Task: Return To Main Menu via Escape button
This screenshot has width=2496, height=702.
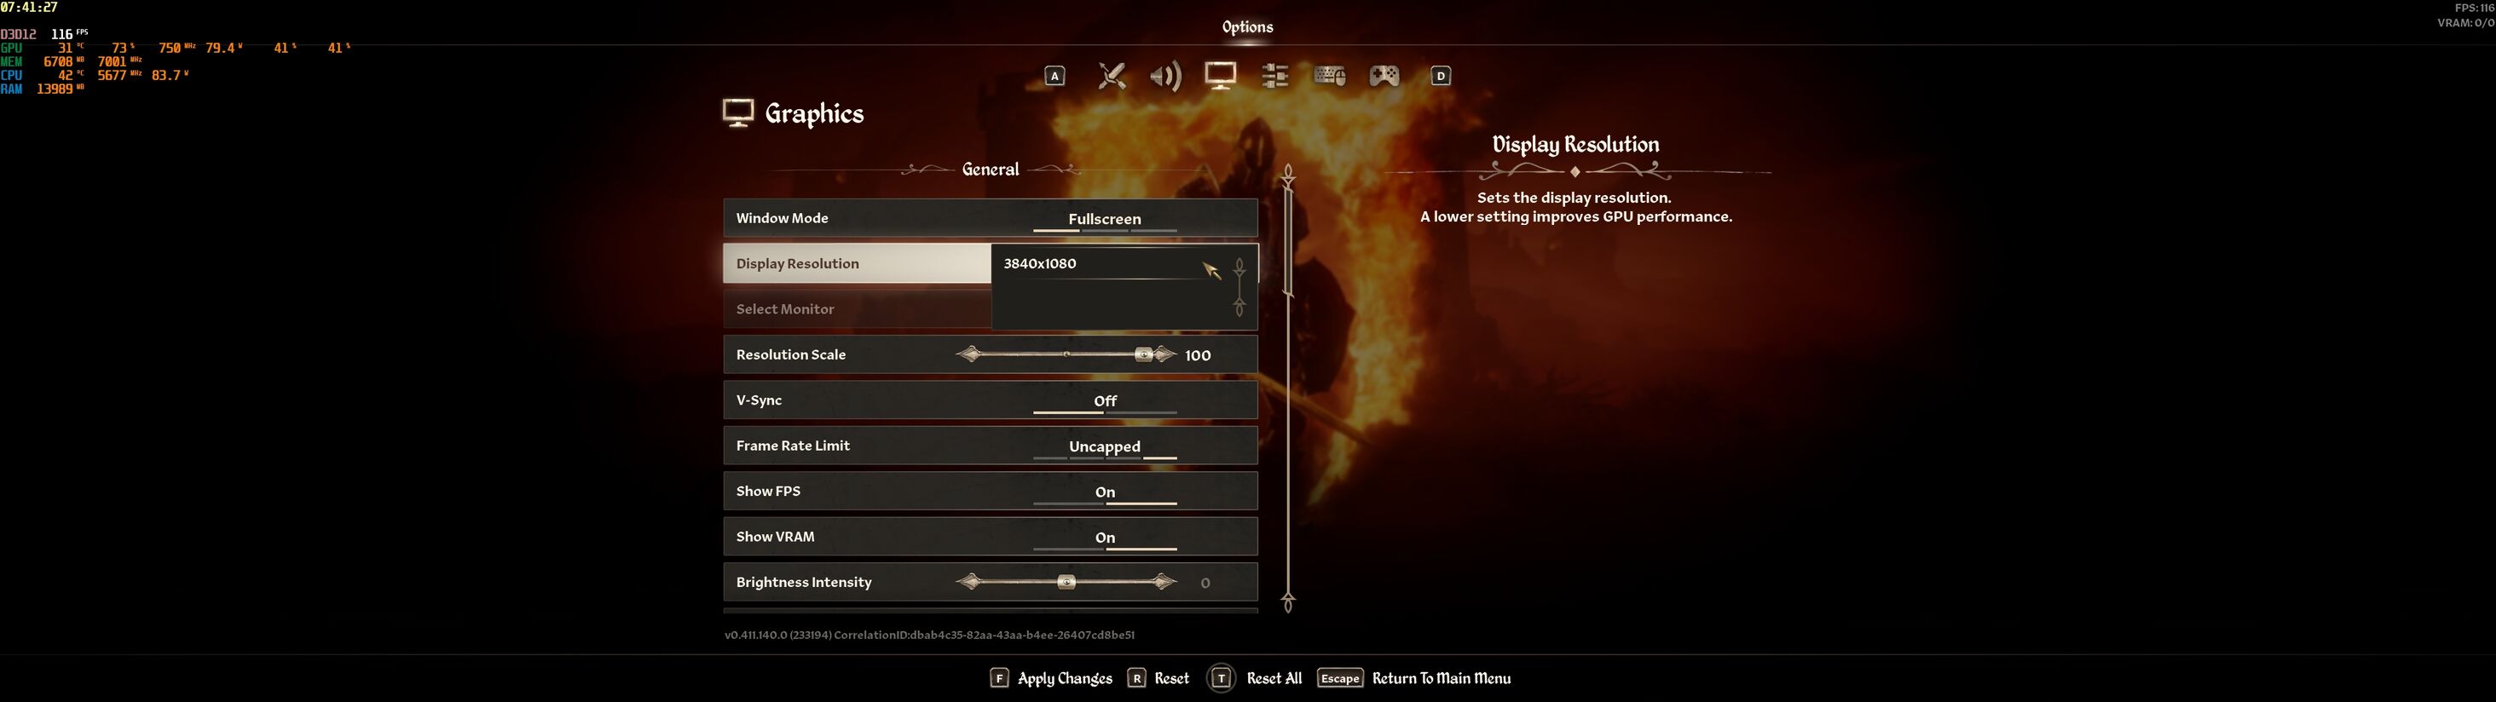Action: tap(1413, 678)
